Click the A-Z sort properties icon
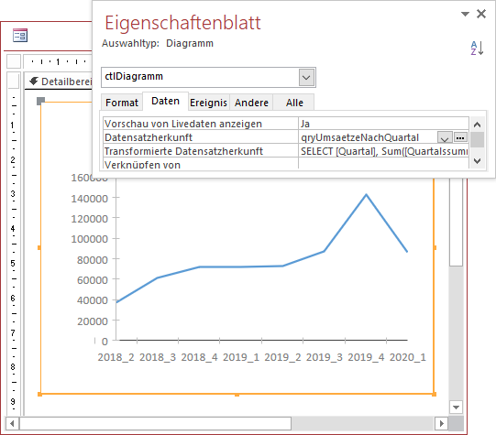Viewport: 496px width, 435px height. tap(477, 48)
